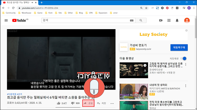Open the create video camera icon
The width and height of the screenshot is (197, 110).
click(161, 20)
